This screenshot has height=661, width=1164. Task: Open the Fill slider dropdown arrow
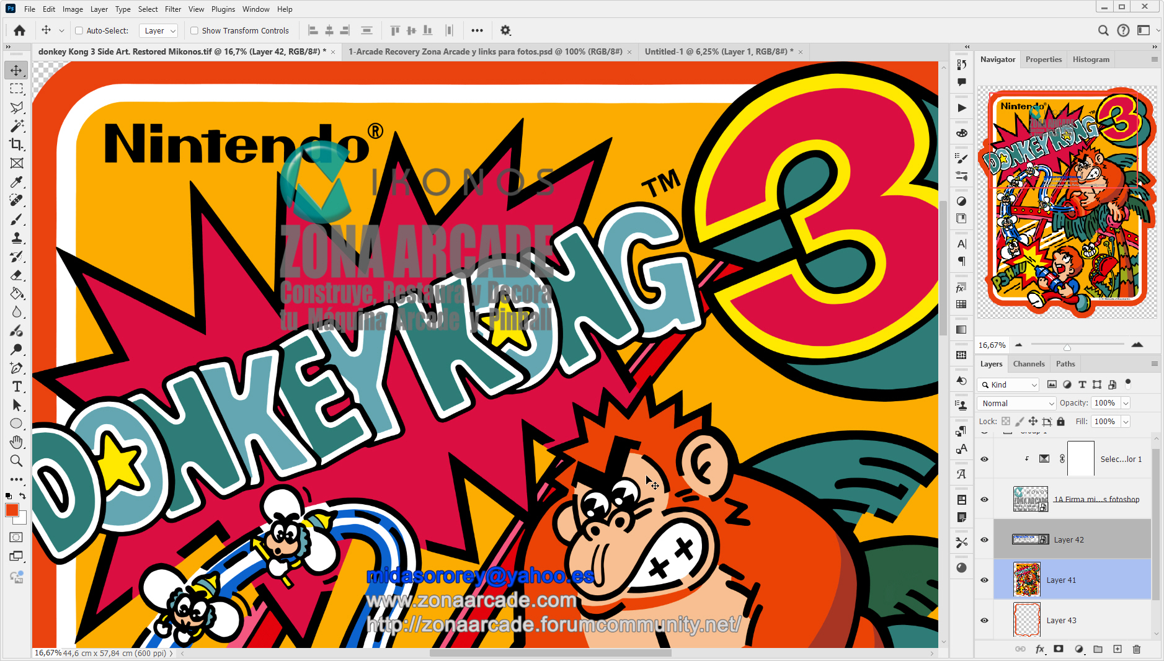(x=1126, y=422)
